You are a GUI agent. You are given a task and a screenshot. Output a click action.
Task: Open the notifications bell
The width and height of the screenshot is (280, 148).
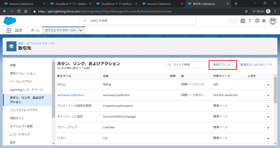[264, 21]
